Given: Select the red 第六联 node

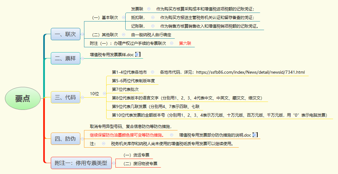Looking at the screenshot, I should (x=185, y=43).
